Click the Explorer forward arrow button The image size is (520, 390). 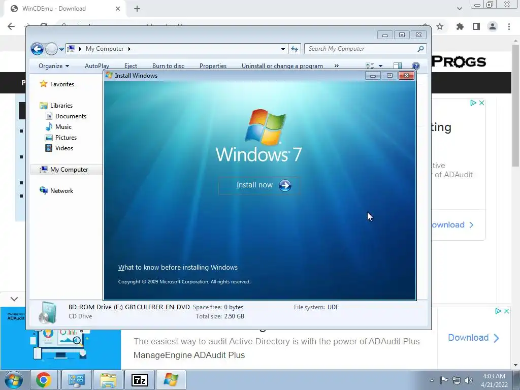point(51,49)
